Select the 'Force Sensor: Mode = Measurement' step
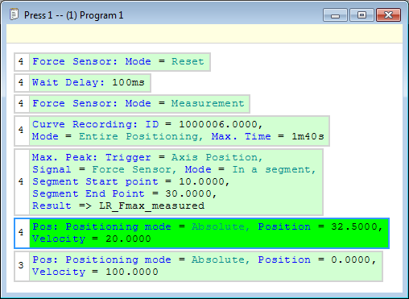Image resolution: width=409 pixels, height=299 pixels. tap(132, 104)
